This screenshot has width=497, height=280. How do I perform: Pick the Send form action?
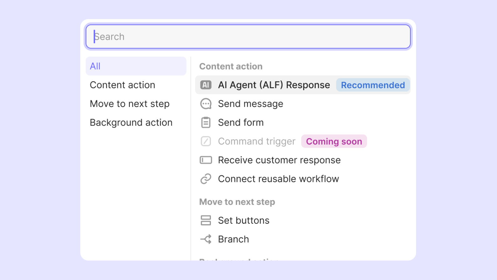[x=241, y=122]
